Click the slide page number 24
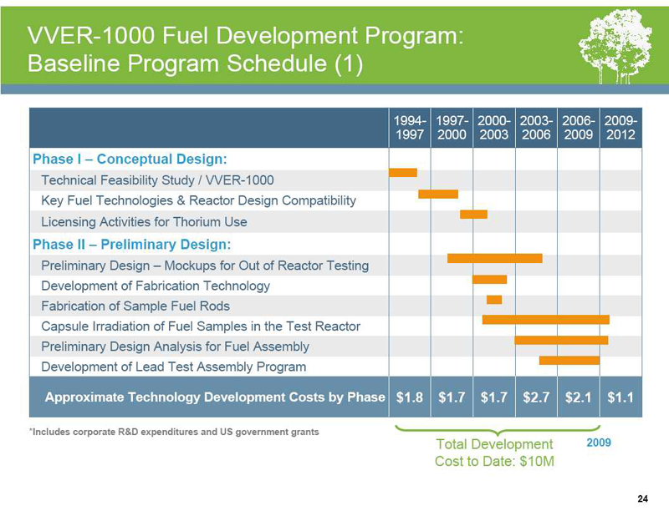The height and width of the screenshot is (516, 669). point(642,499)
